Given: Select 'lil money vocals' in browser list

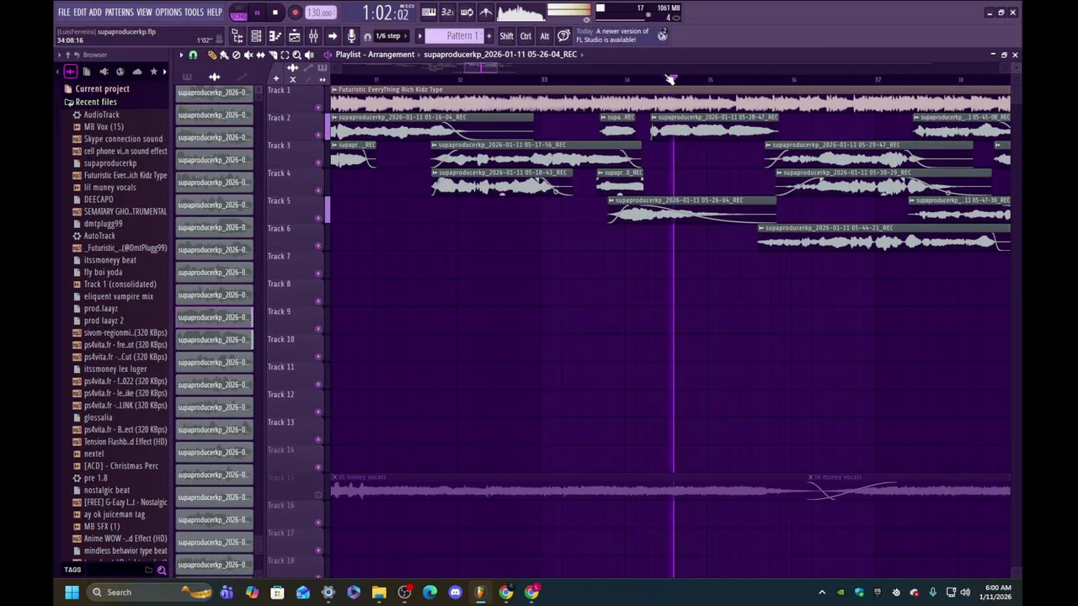Looking at the screenshot, I should point(109,188).
